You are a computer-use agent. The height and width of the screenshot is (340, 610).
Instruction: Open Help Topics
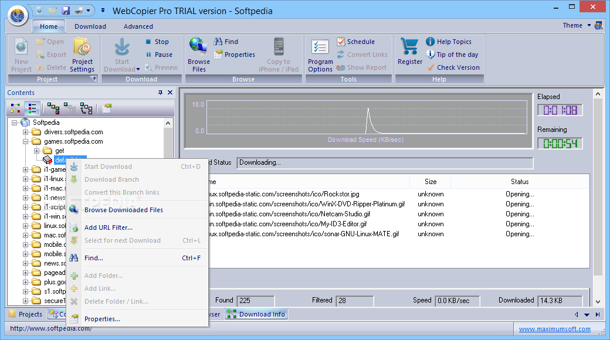point(449,42)
